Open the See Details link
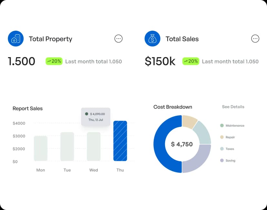This screenshot has width=267, height=210. 233,107
